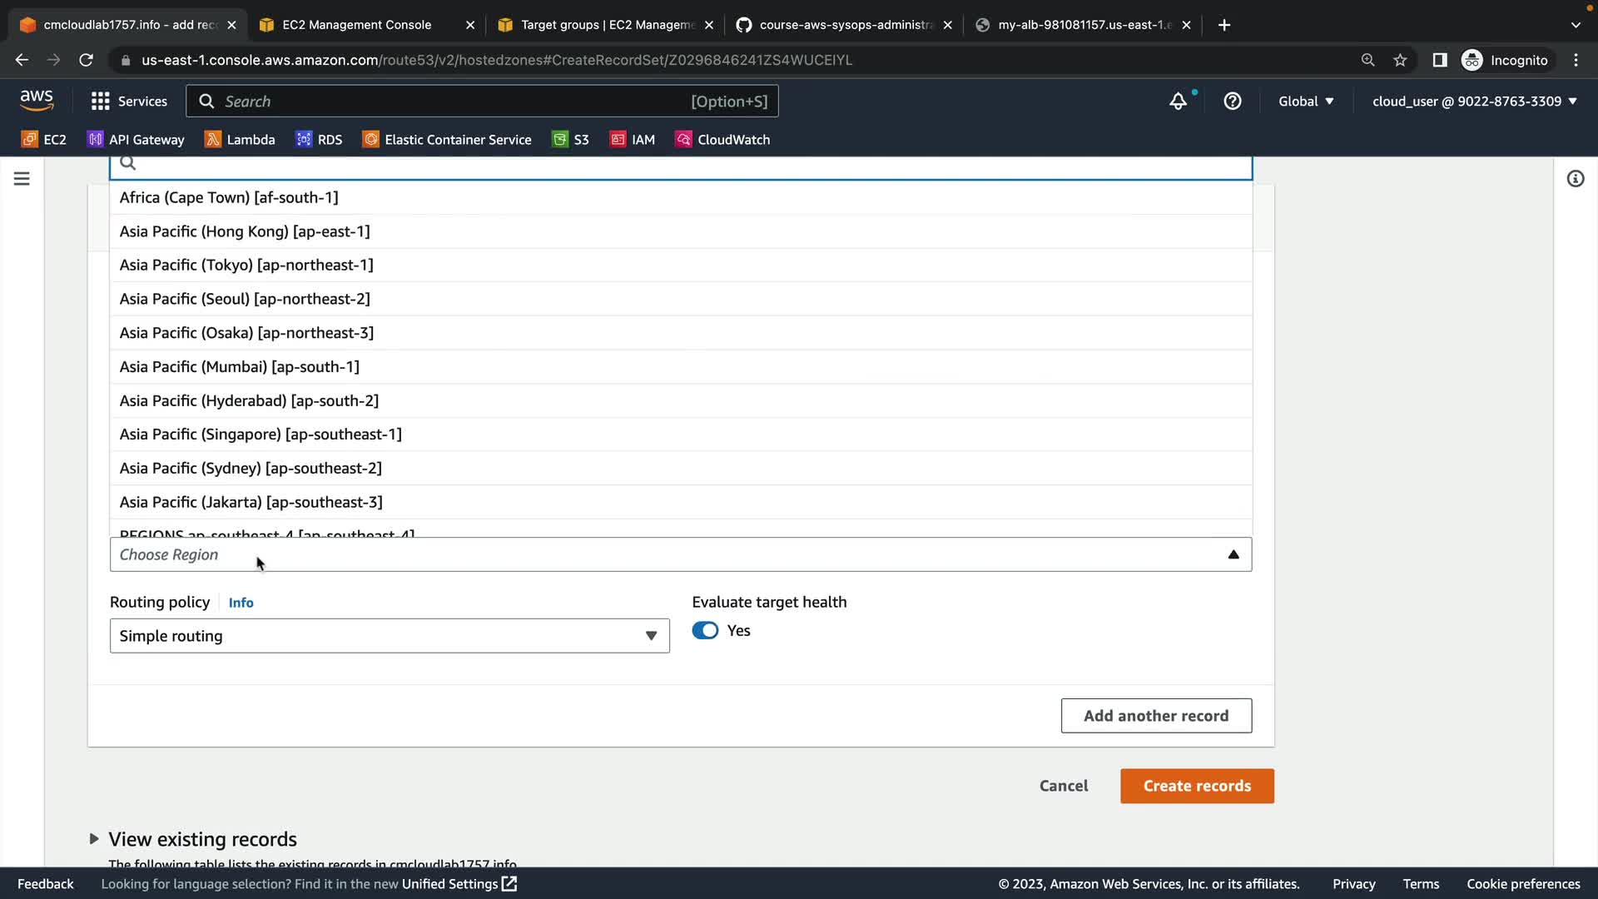The width and height of the screenshot is (1598, 899).
Task: Open CloudWatch shortcut in favorites bar
Action: pyautogui.click(x=722, y=140)
